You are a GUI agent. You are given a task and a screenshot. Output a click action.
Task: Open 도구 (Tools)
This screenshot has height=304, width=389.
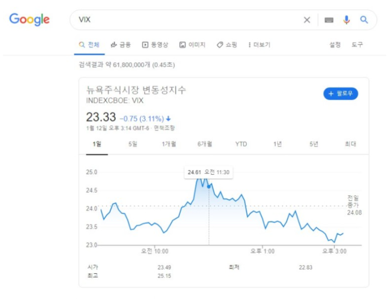coord(357,45)
